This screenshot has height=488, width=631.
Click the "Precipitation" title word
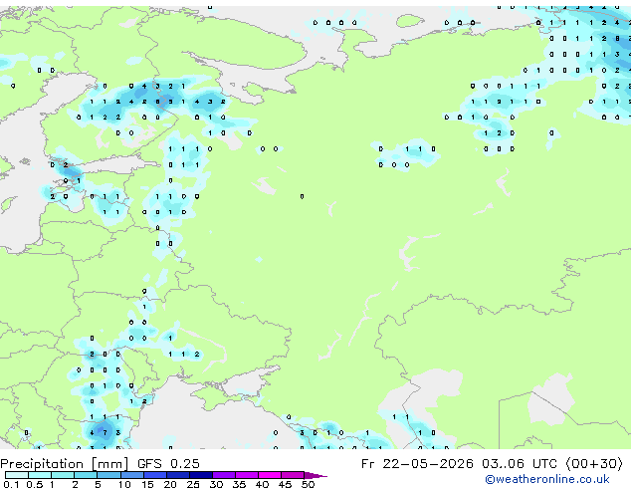coord(42,464)
